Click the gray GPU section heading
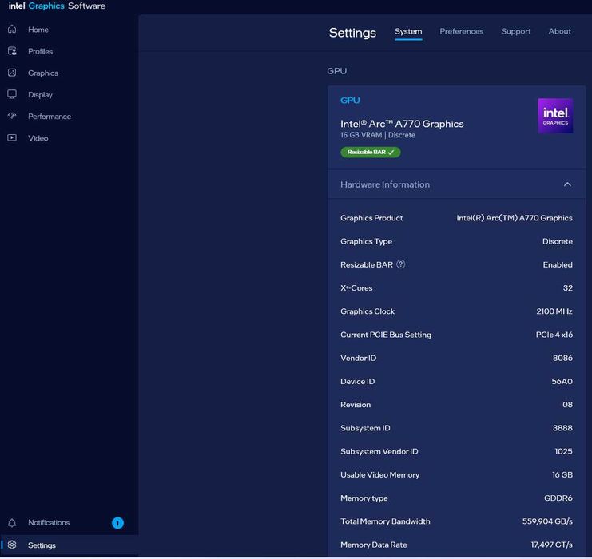 tap(337, 71)
